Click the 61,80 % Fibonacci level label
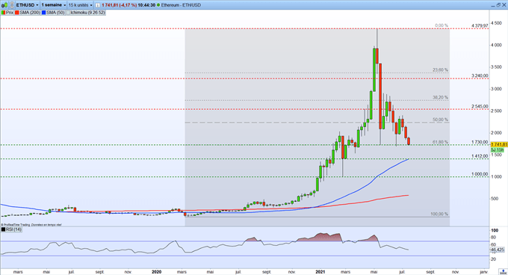508x275 pixels. (440, 142)
